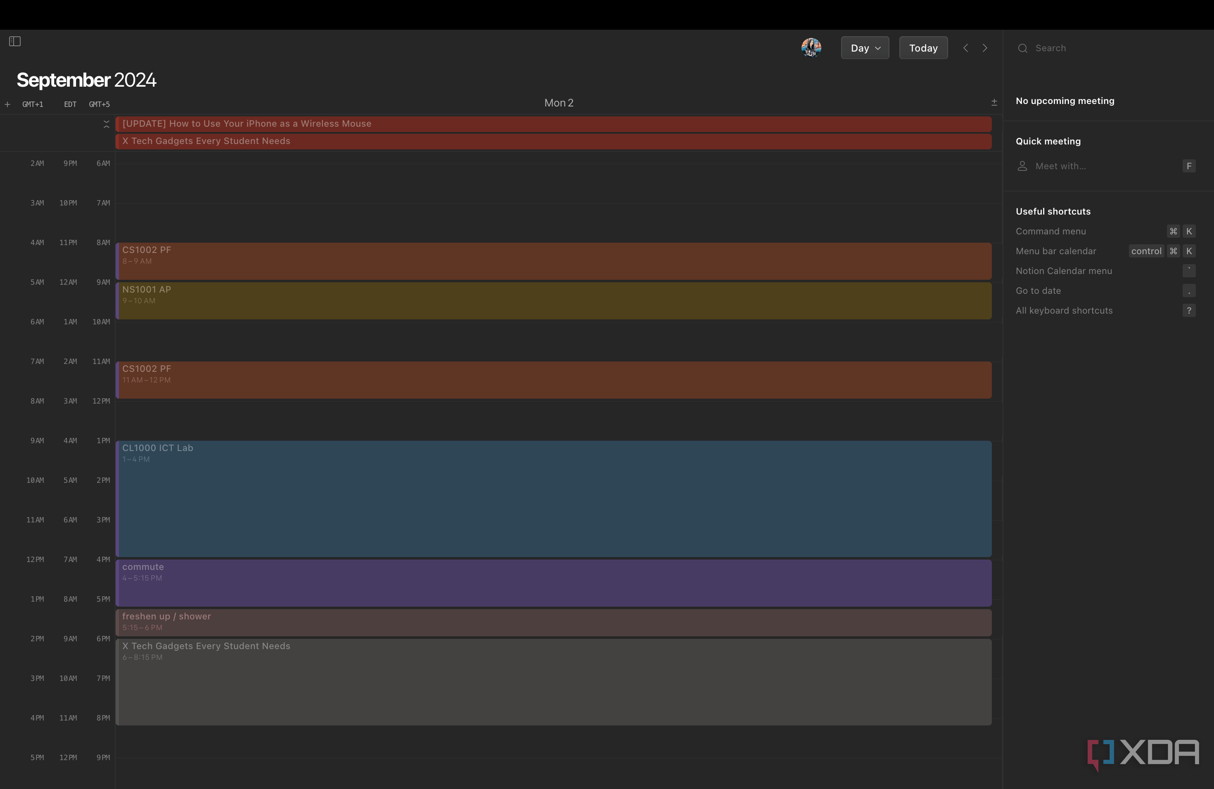Open the all-day iPhone Wireless Mouse event

coord(554,124)
